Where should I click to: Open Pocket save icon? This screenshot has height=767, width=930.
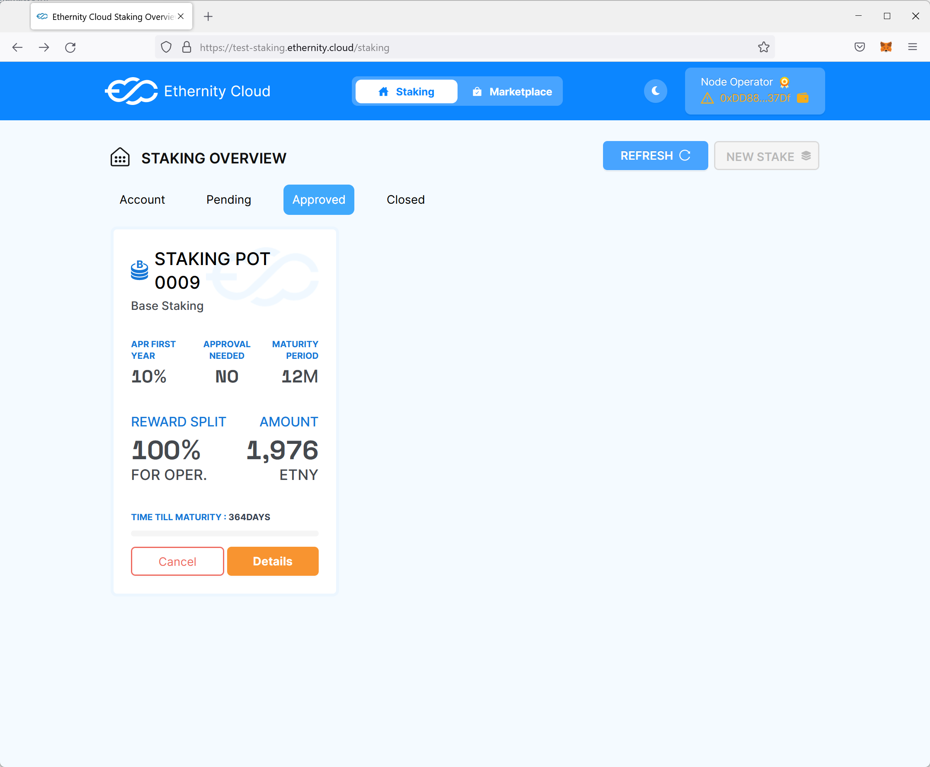(860, 47)
